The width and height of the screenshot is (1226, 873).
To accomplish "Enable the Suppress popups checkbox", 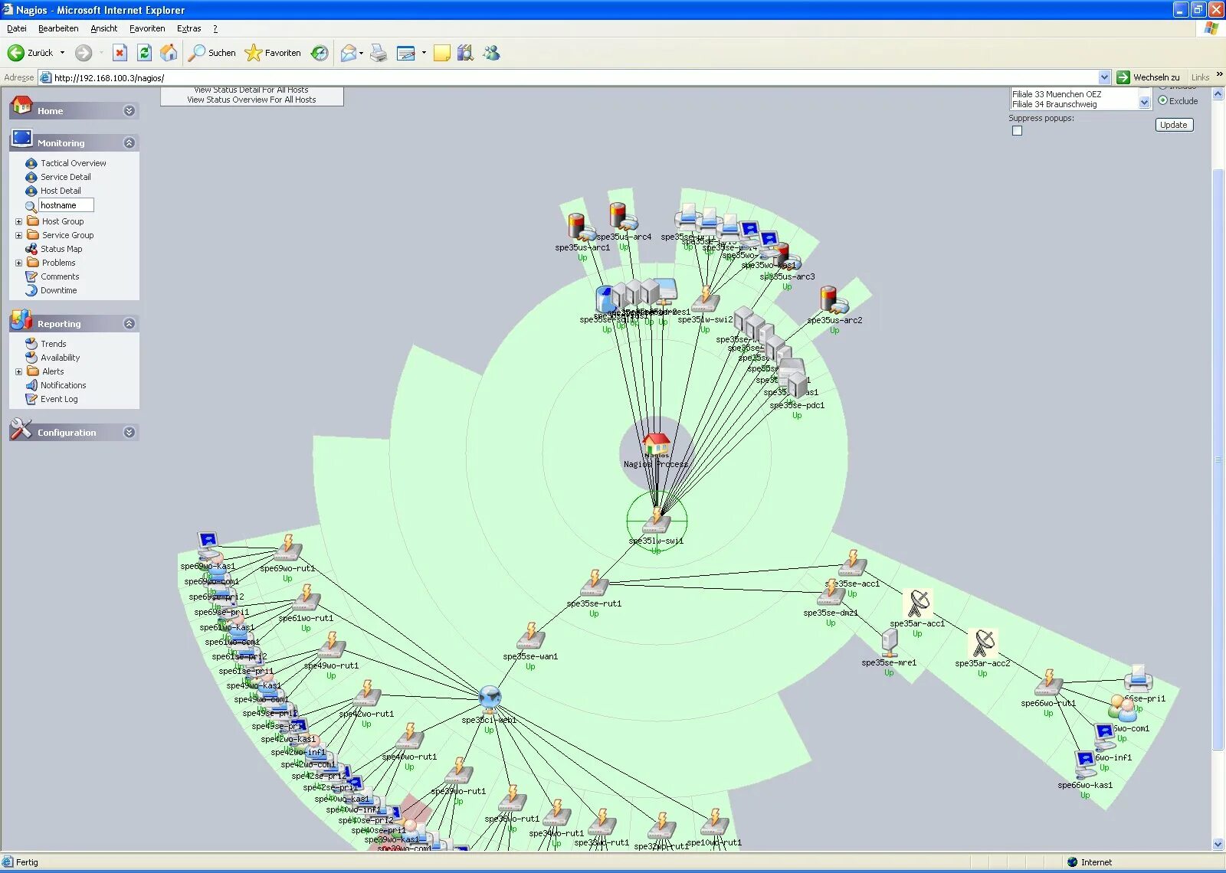I will pos(1017,131).
